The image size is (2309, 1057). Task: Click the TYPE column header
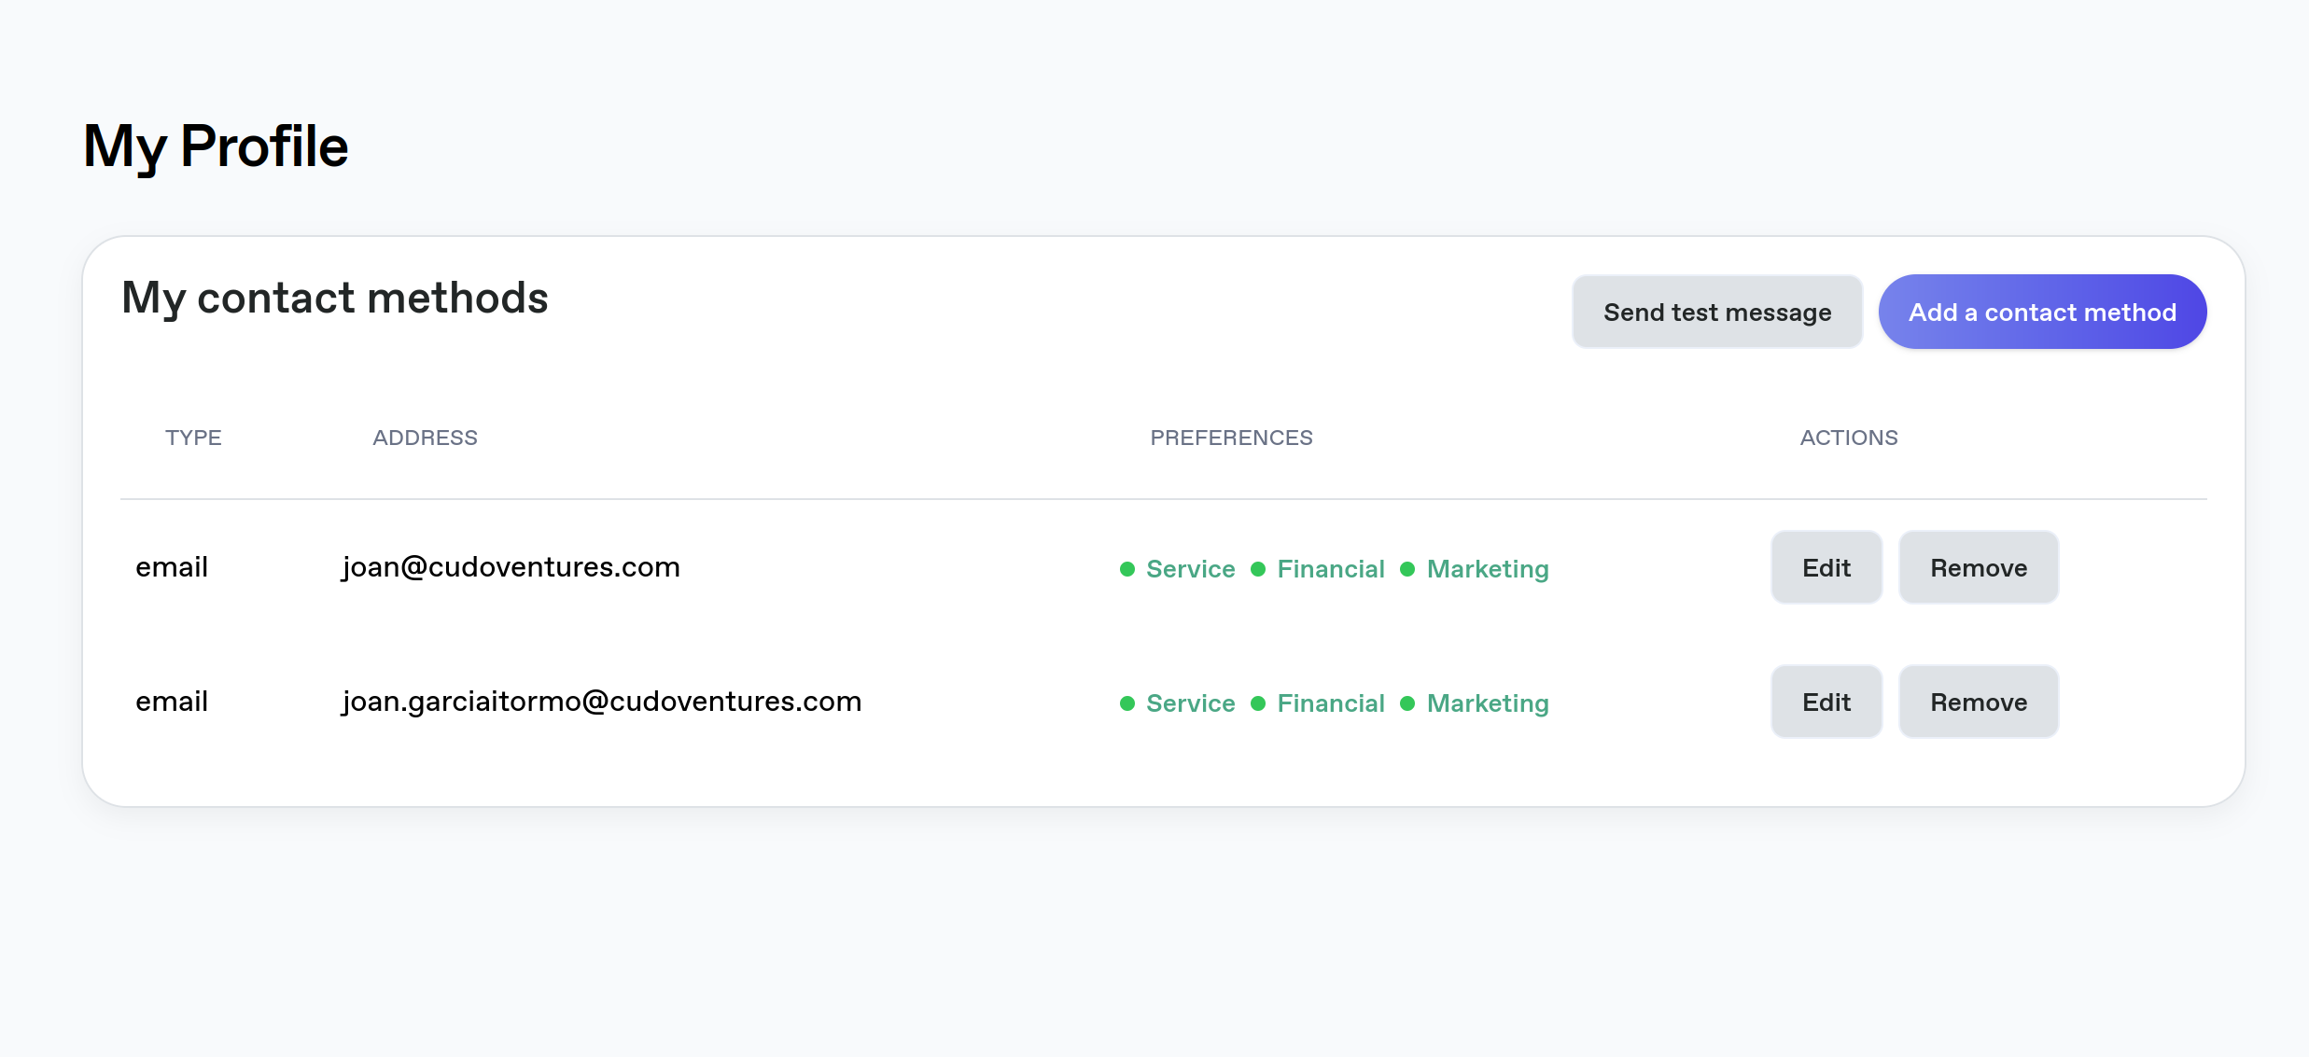[x=193, y=438]
